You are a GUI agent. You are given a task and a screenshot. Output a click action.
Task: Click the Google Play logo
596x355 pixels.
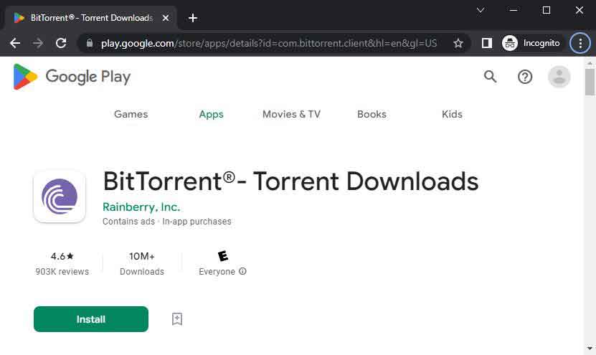tap(72, 77)
